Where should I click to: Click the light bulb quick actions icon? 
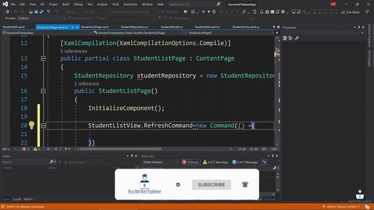coord(32,125)
